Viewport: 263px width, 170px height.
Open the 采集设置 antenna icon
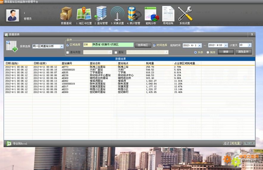coord(117,14)
